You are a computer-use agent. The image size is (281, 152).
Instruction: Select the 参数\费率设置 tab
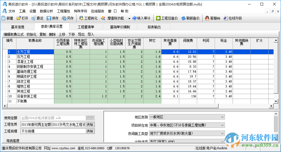click(52, 27)
